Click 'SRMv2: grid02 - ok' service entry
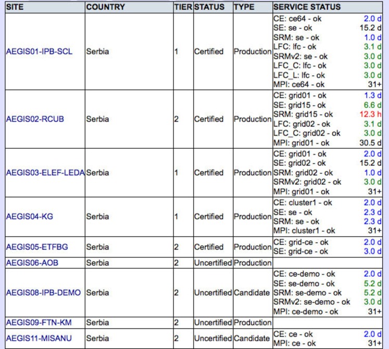389x349 pixels. 307,182
